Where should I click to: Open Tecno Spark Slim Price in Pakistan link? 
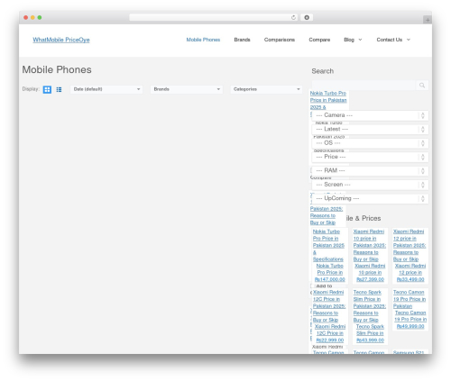(x=370, y=306)
